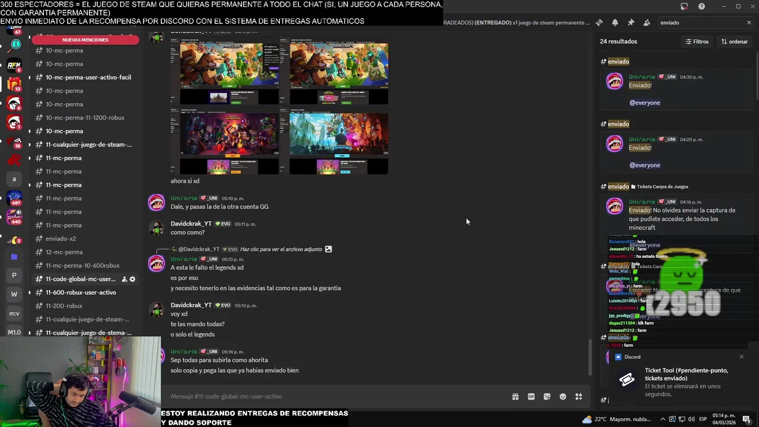Open the weather widget showing 22°C
The image size is (759, 427).
[x=616, y=419]
